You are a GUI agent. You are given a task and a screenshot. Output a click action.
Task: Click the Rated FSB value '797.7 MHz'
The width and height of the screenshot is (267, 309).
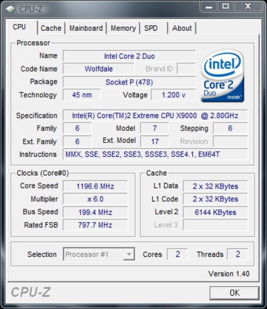click(x=95, y=225)
